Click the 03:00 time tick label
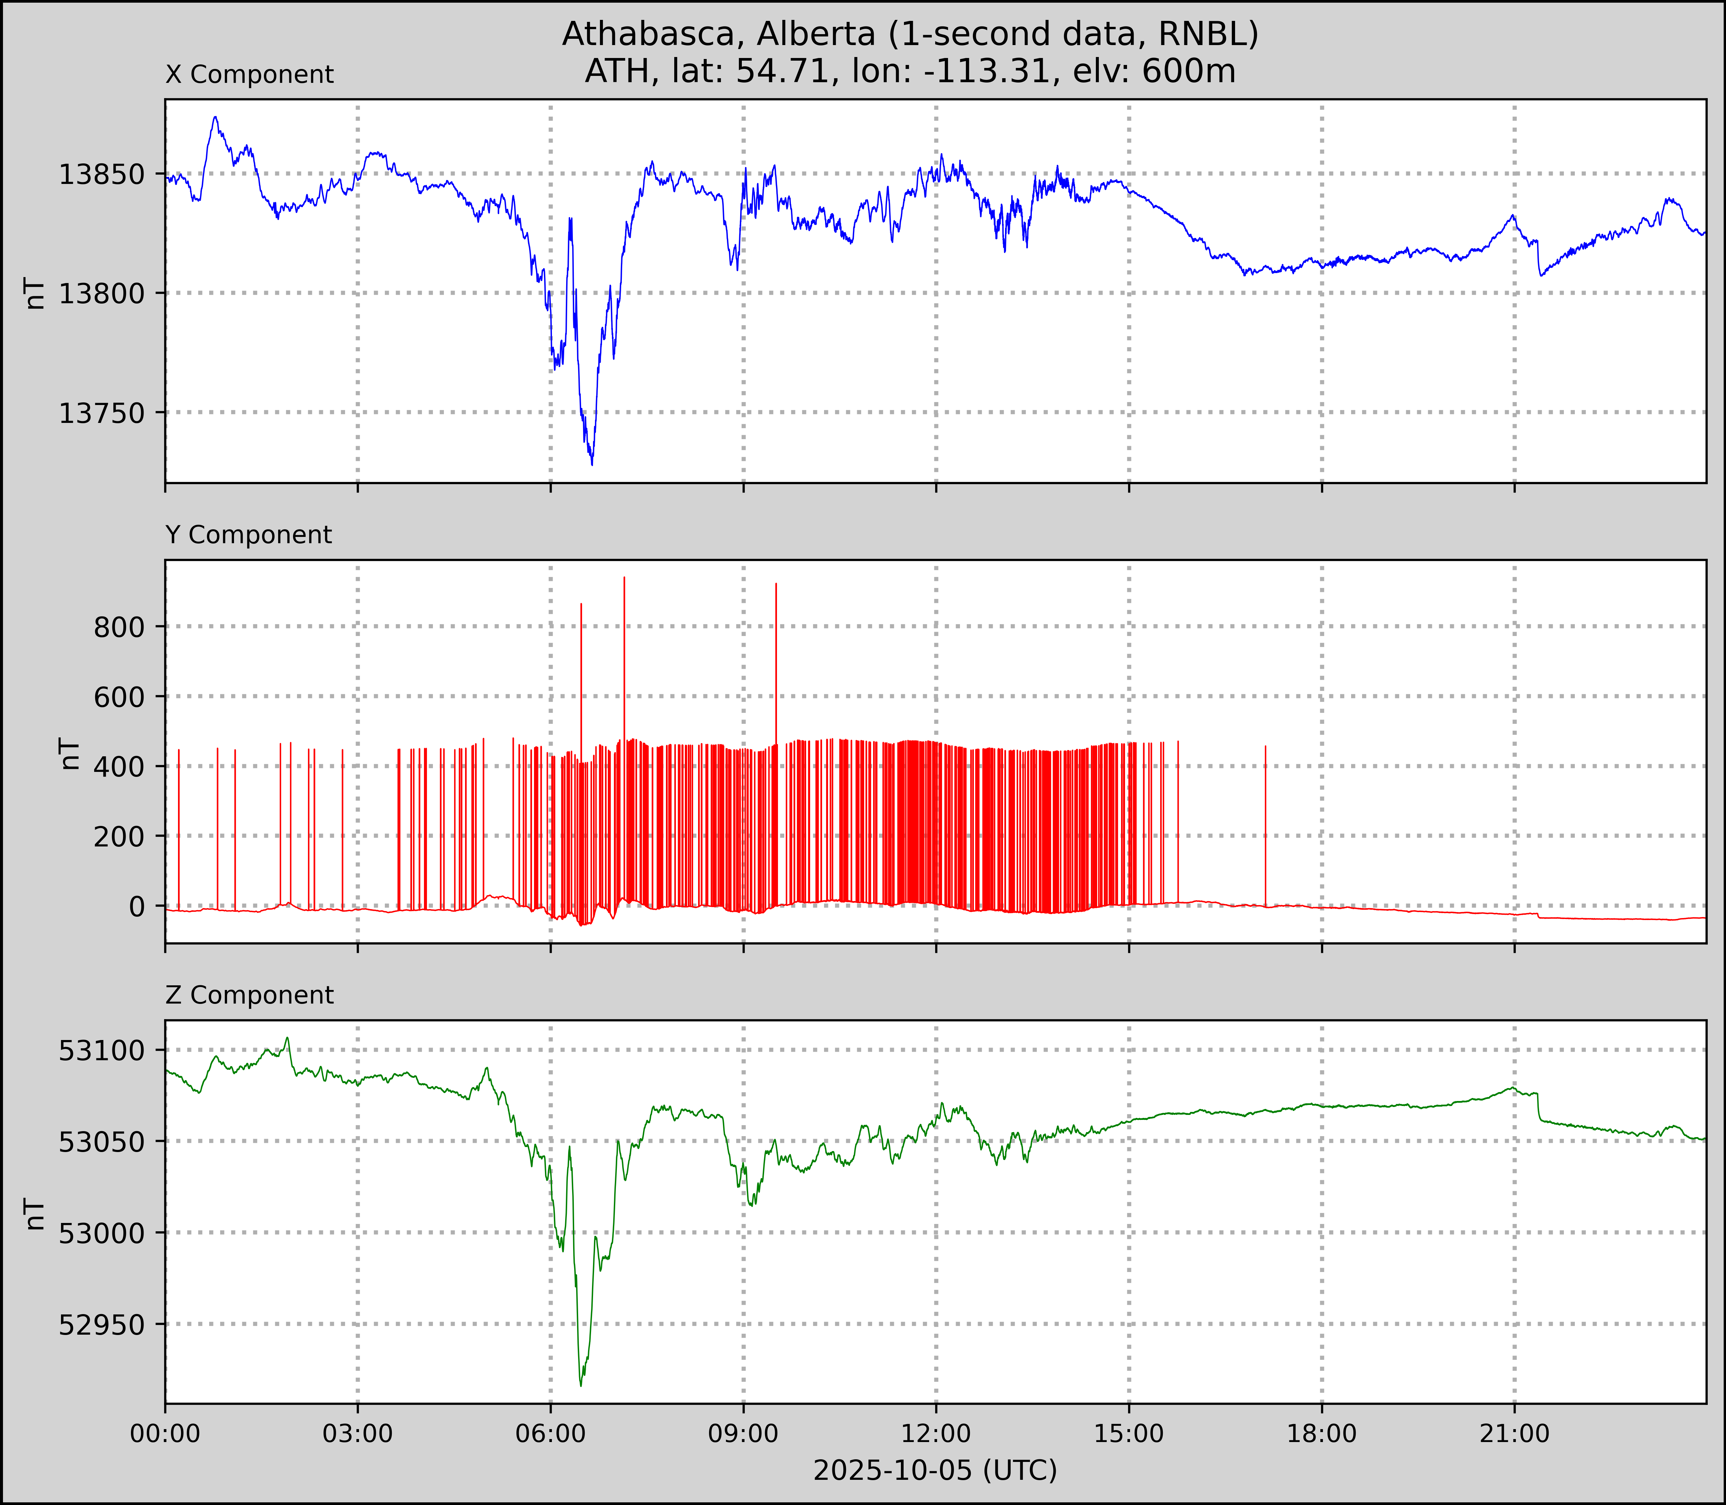This screenshot has width=1726, height=1505. (358, 1434)
